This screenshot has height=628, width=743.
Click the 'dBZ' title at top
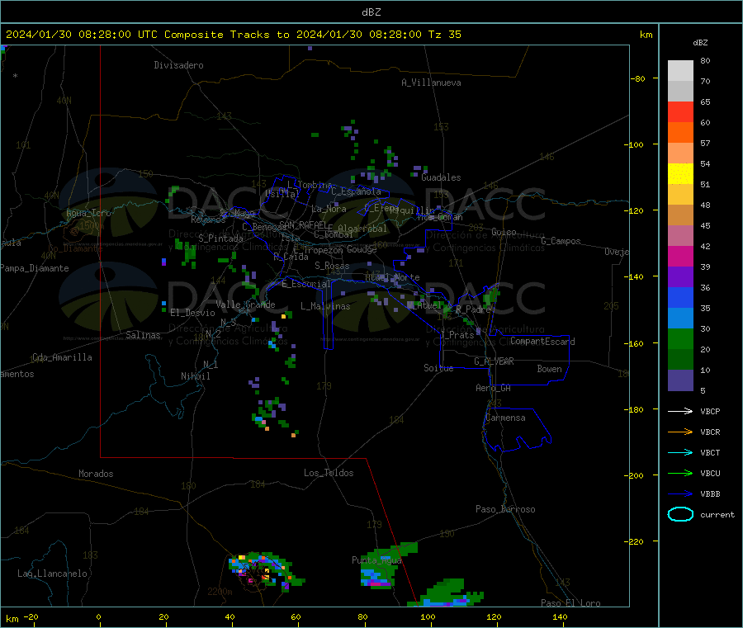click(371, 12)
